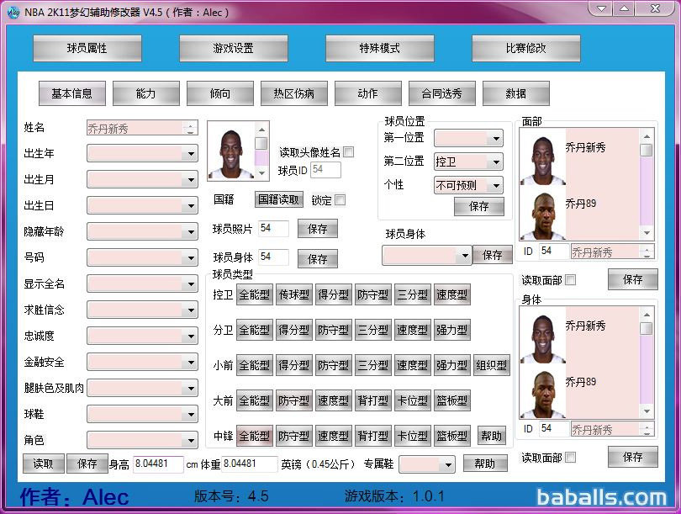Click the 国籍读取 button

tap(278, 199)
